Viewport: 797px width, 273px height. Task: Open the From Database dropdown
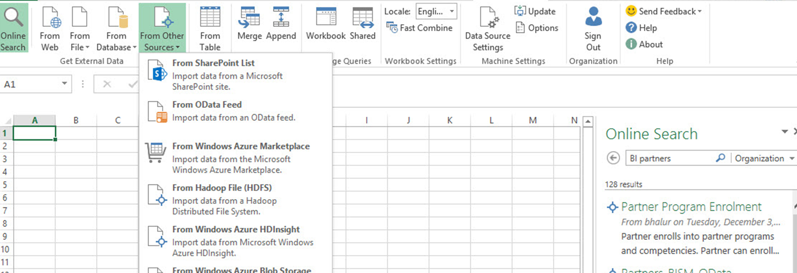116,28
